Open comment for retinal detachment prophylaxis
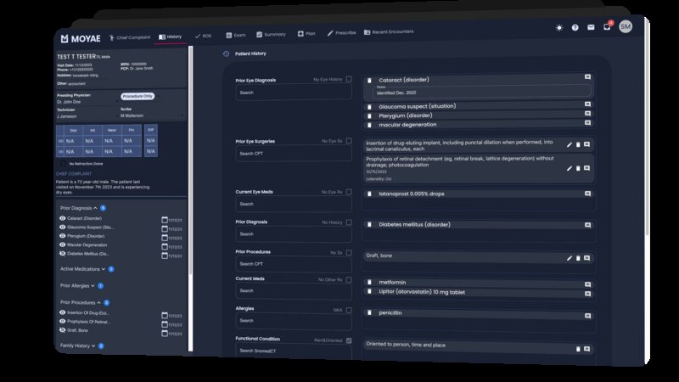679x382 pixels. click(x=586, y=168)
